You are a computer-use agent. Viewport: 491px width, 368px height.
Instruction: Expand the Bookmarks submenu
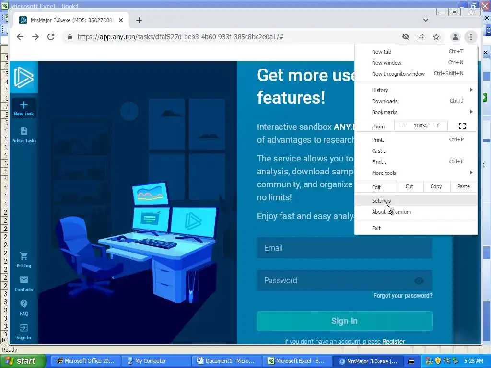(x=416, y=112)
